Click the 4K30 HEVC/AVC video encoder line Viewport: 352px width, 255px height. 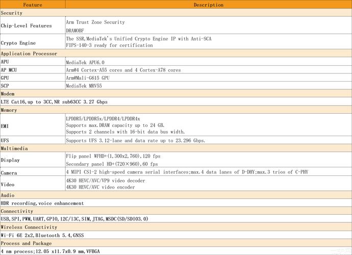(100, 187)
